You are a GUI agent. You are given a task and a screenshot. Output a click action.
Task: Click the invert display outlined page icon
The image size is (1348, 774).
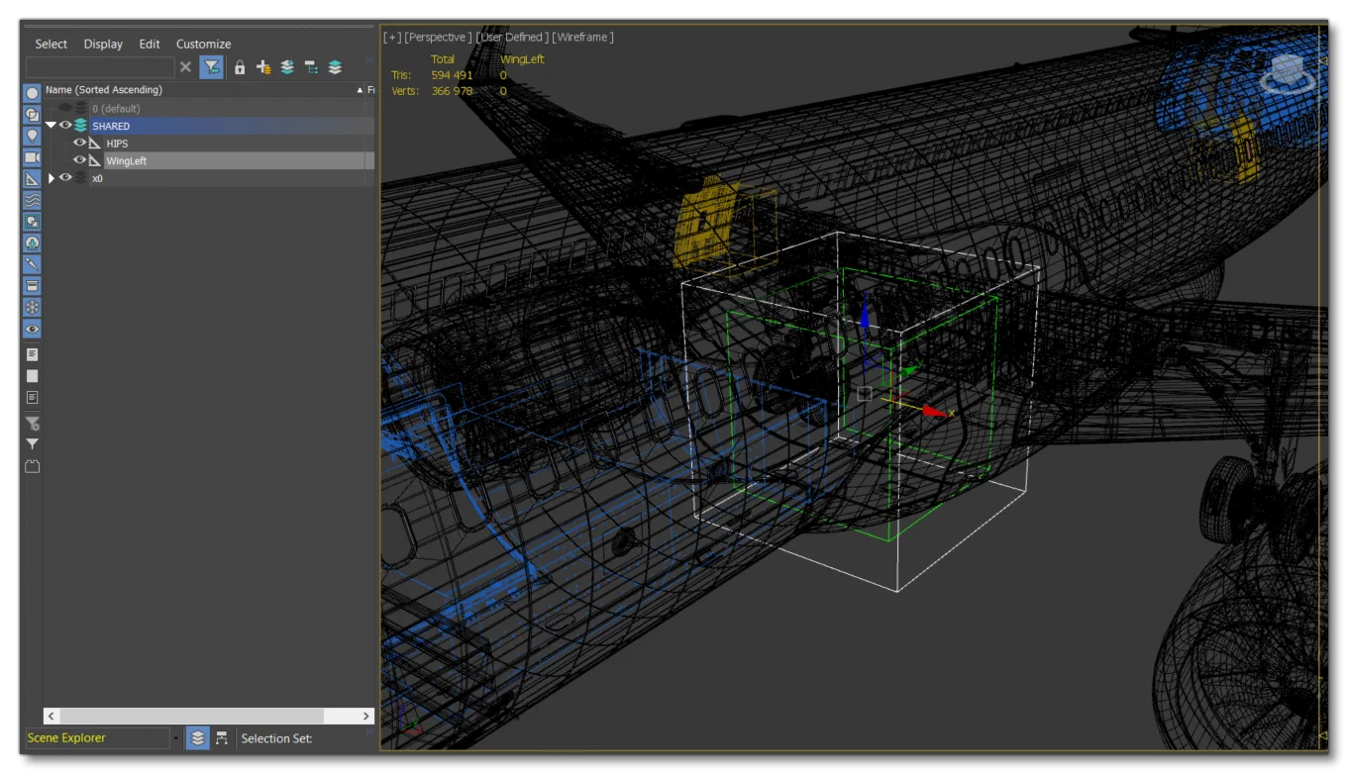(x=32, y=397)
